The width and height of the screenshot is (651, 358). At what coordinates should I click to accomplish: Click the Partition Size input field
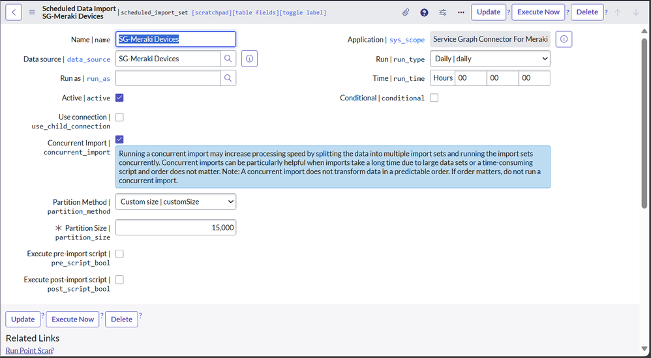click(x=175, y=228)
